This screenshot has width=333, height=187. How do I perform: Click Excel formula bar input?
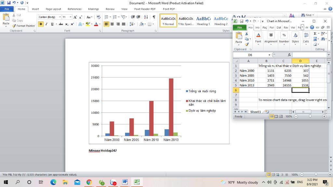310,55
